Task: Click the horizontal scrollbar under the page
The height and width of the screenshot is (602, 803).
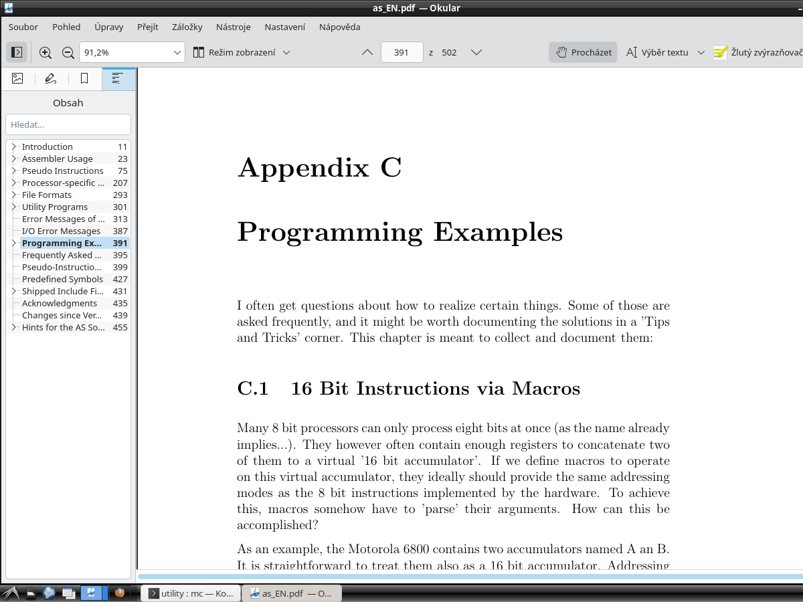Action: click(x=470, y=576)
